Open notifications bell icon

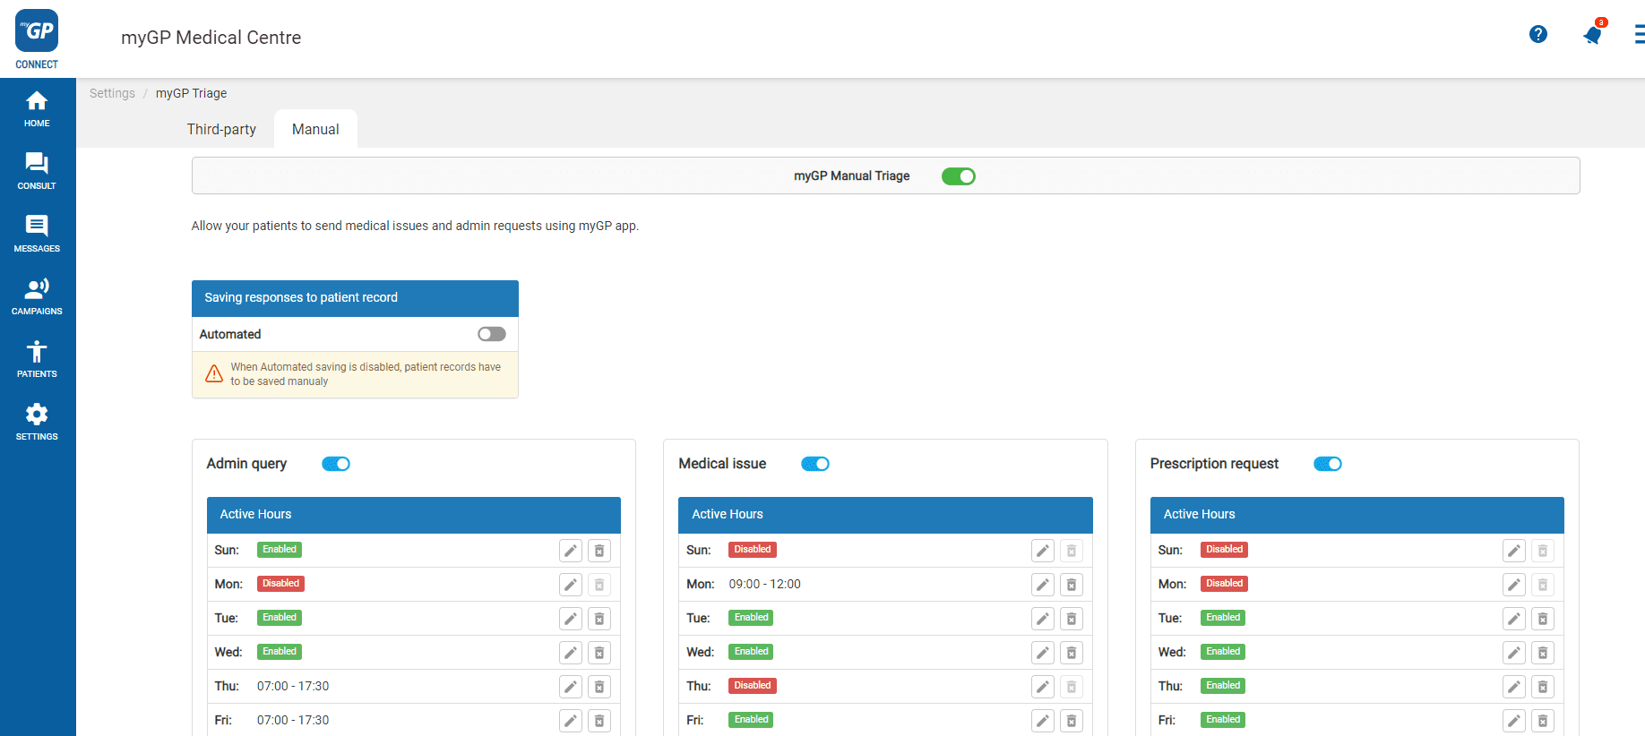pyautogui.click(x=1592, y=35)
